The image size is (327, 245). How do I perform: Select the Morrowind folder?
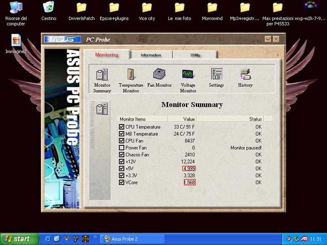[x=212, y=8]
